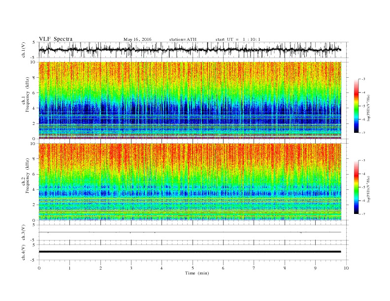
Task: Select the "May 16, 2016" date text
Action: tap(137, 39)
